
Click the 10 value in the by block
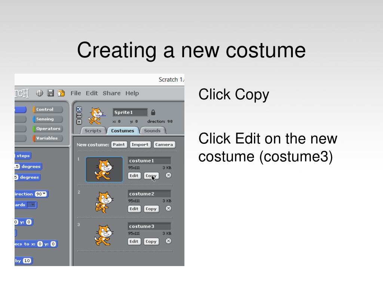click(x=27, y=260)
